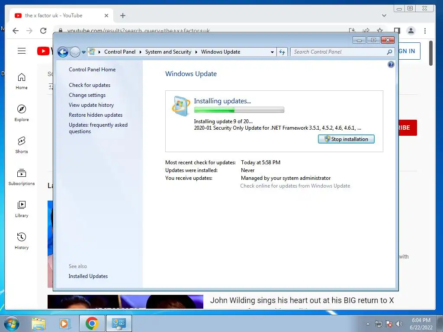
Task: Open Change settings link
Action: click(87, 95)
